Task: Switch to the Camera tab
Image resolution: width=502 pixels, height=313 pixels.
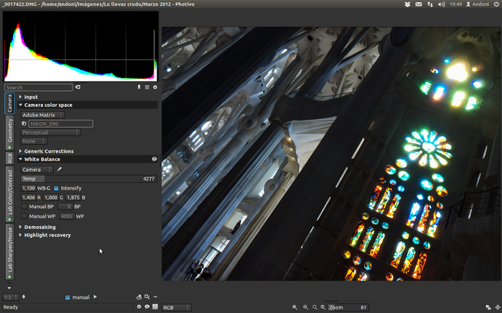Action: (9, 103)
